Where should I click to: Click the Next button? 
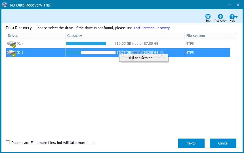pyautogui.click(x=191, y=143)
